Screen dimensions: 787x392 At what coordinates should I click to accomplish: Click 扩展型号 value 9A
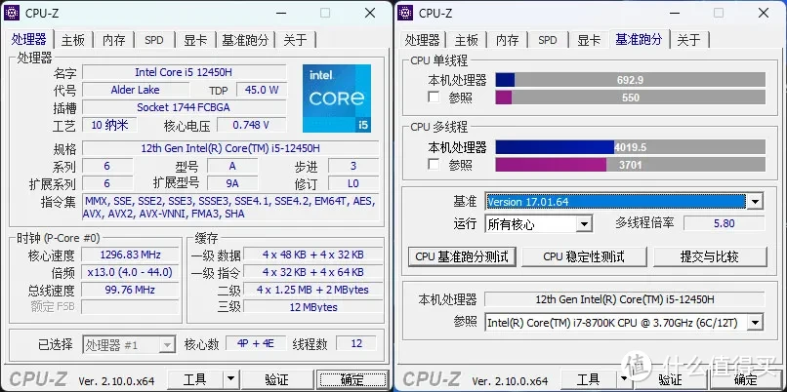(232, 183)
